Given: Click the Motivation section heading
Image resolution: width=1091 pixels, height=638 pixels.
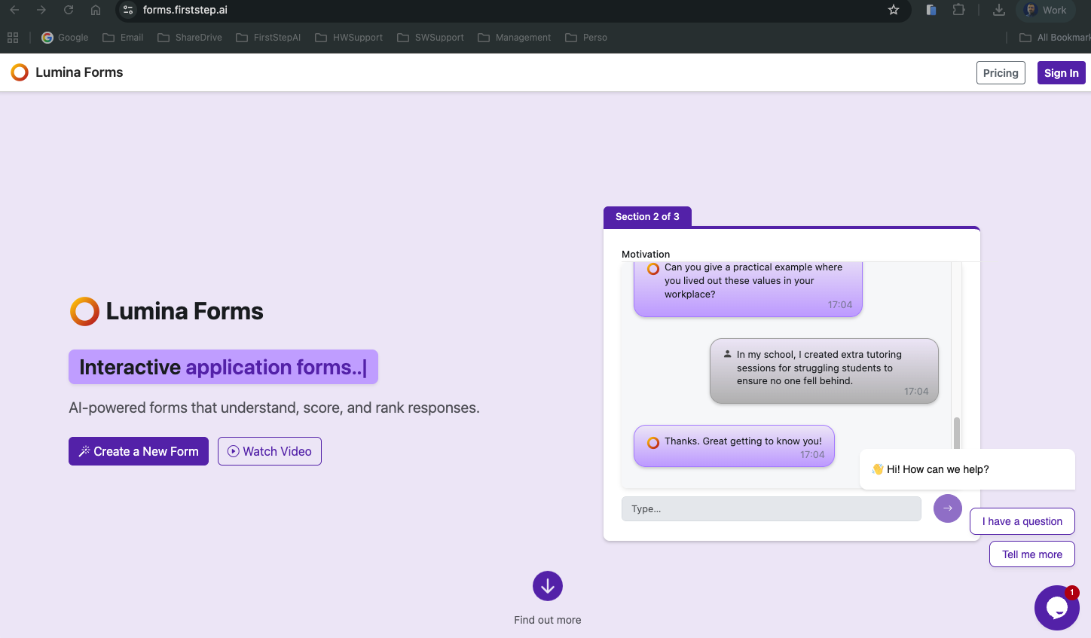Looking at the screenshot, I should 646,255.
